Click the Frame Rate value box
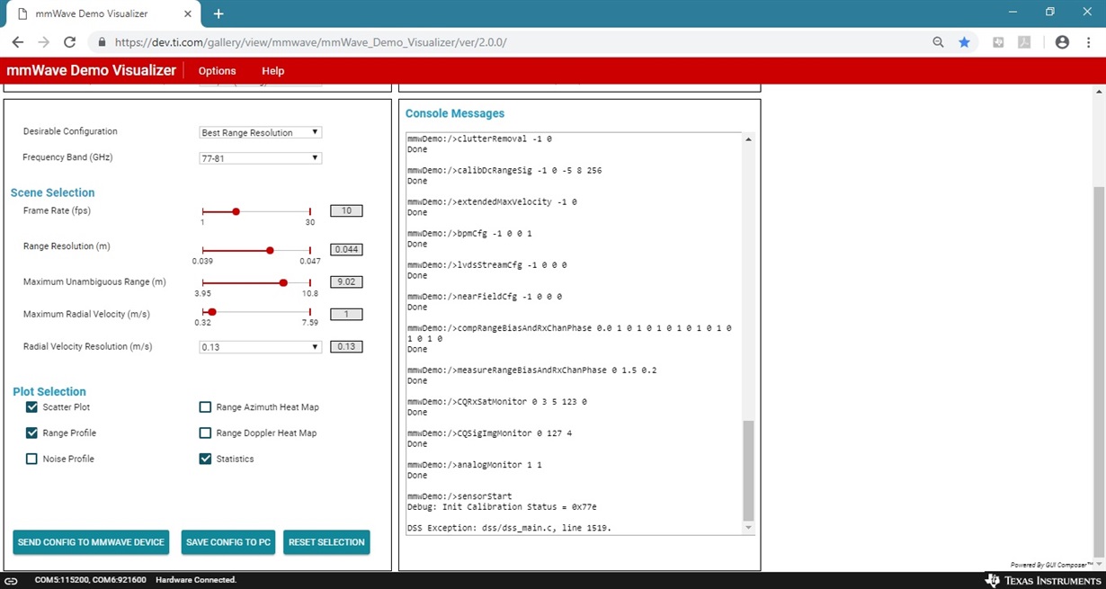 point(346,211)
